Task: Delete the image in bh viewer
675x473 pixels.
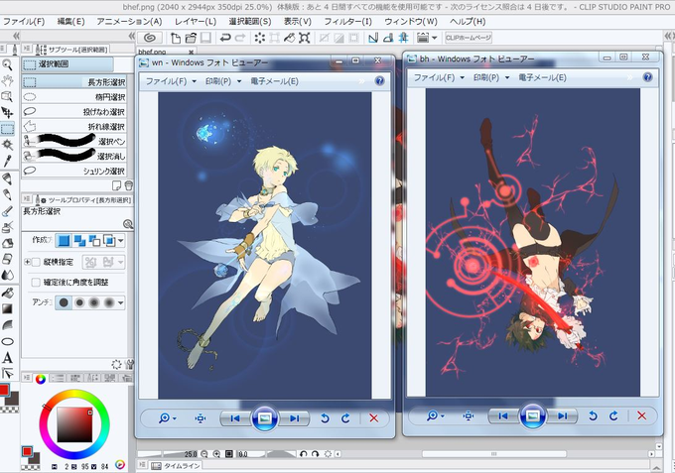Action: [x=641, y=415]
